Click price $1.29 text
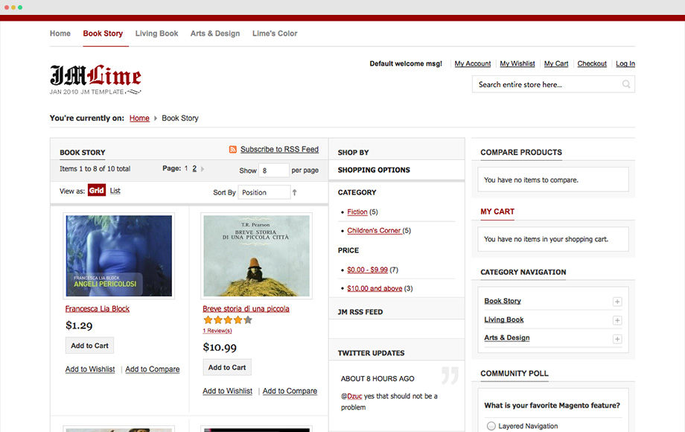 tap(79, 325)
